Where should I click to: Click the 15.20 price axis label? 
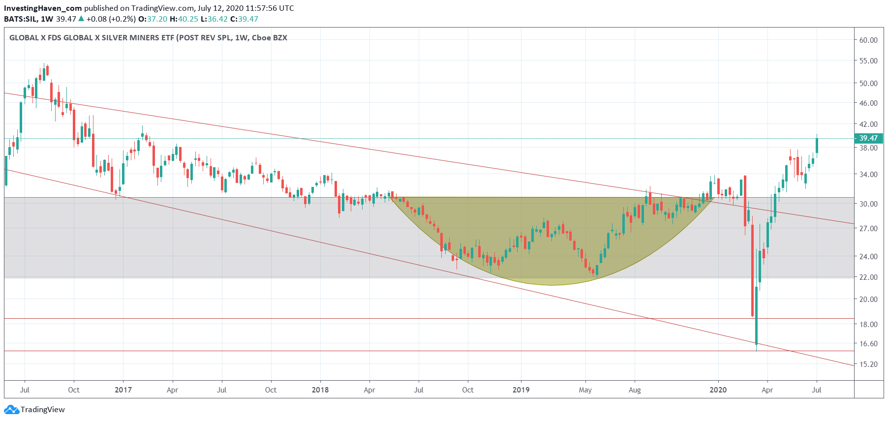click(868, 364)
